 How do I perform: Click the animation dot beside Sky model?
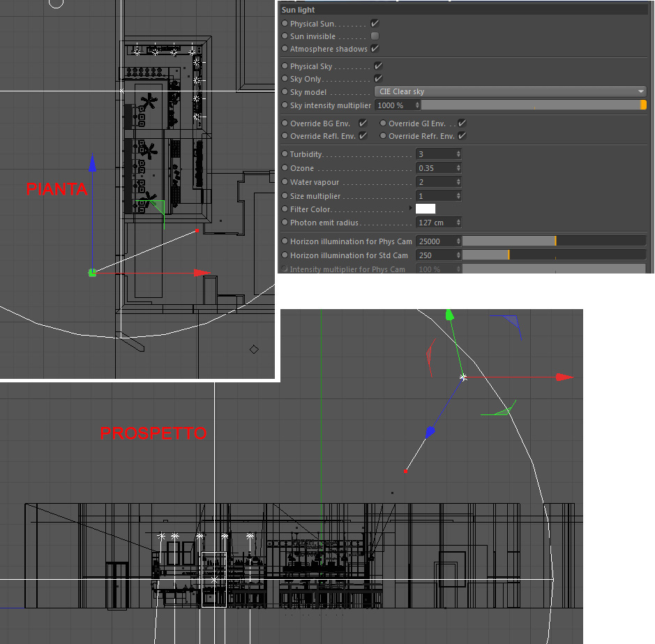285,92
